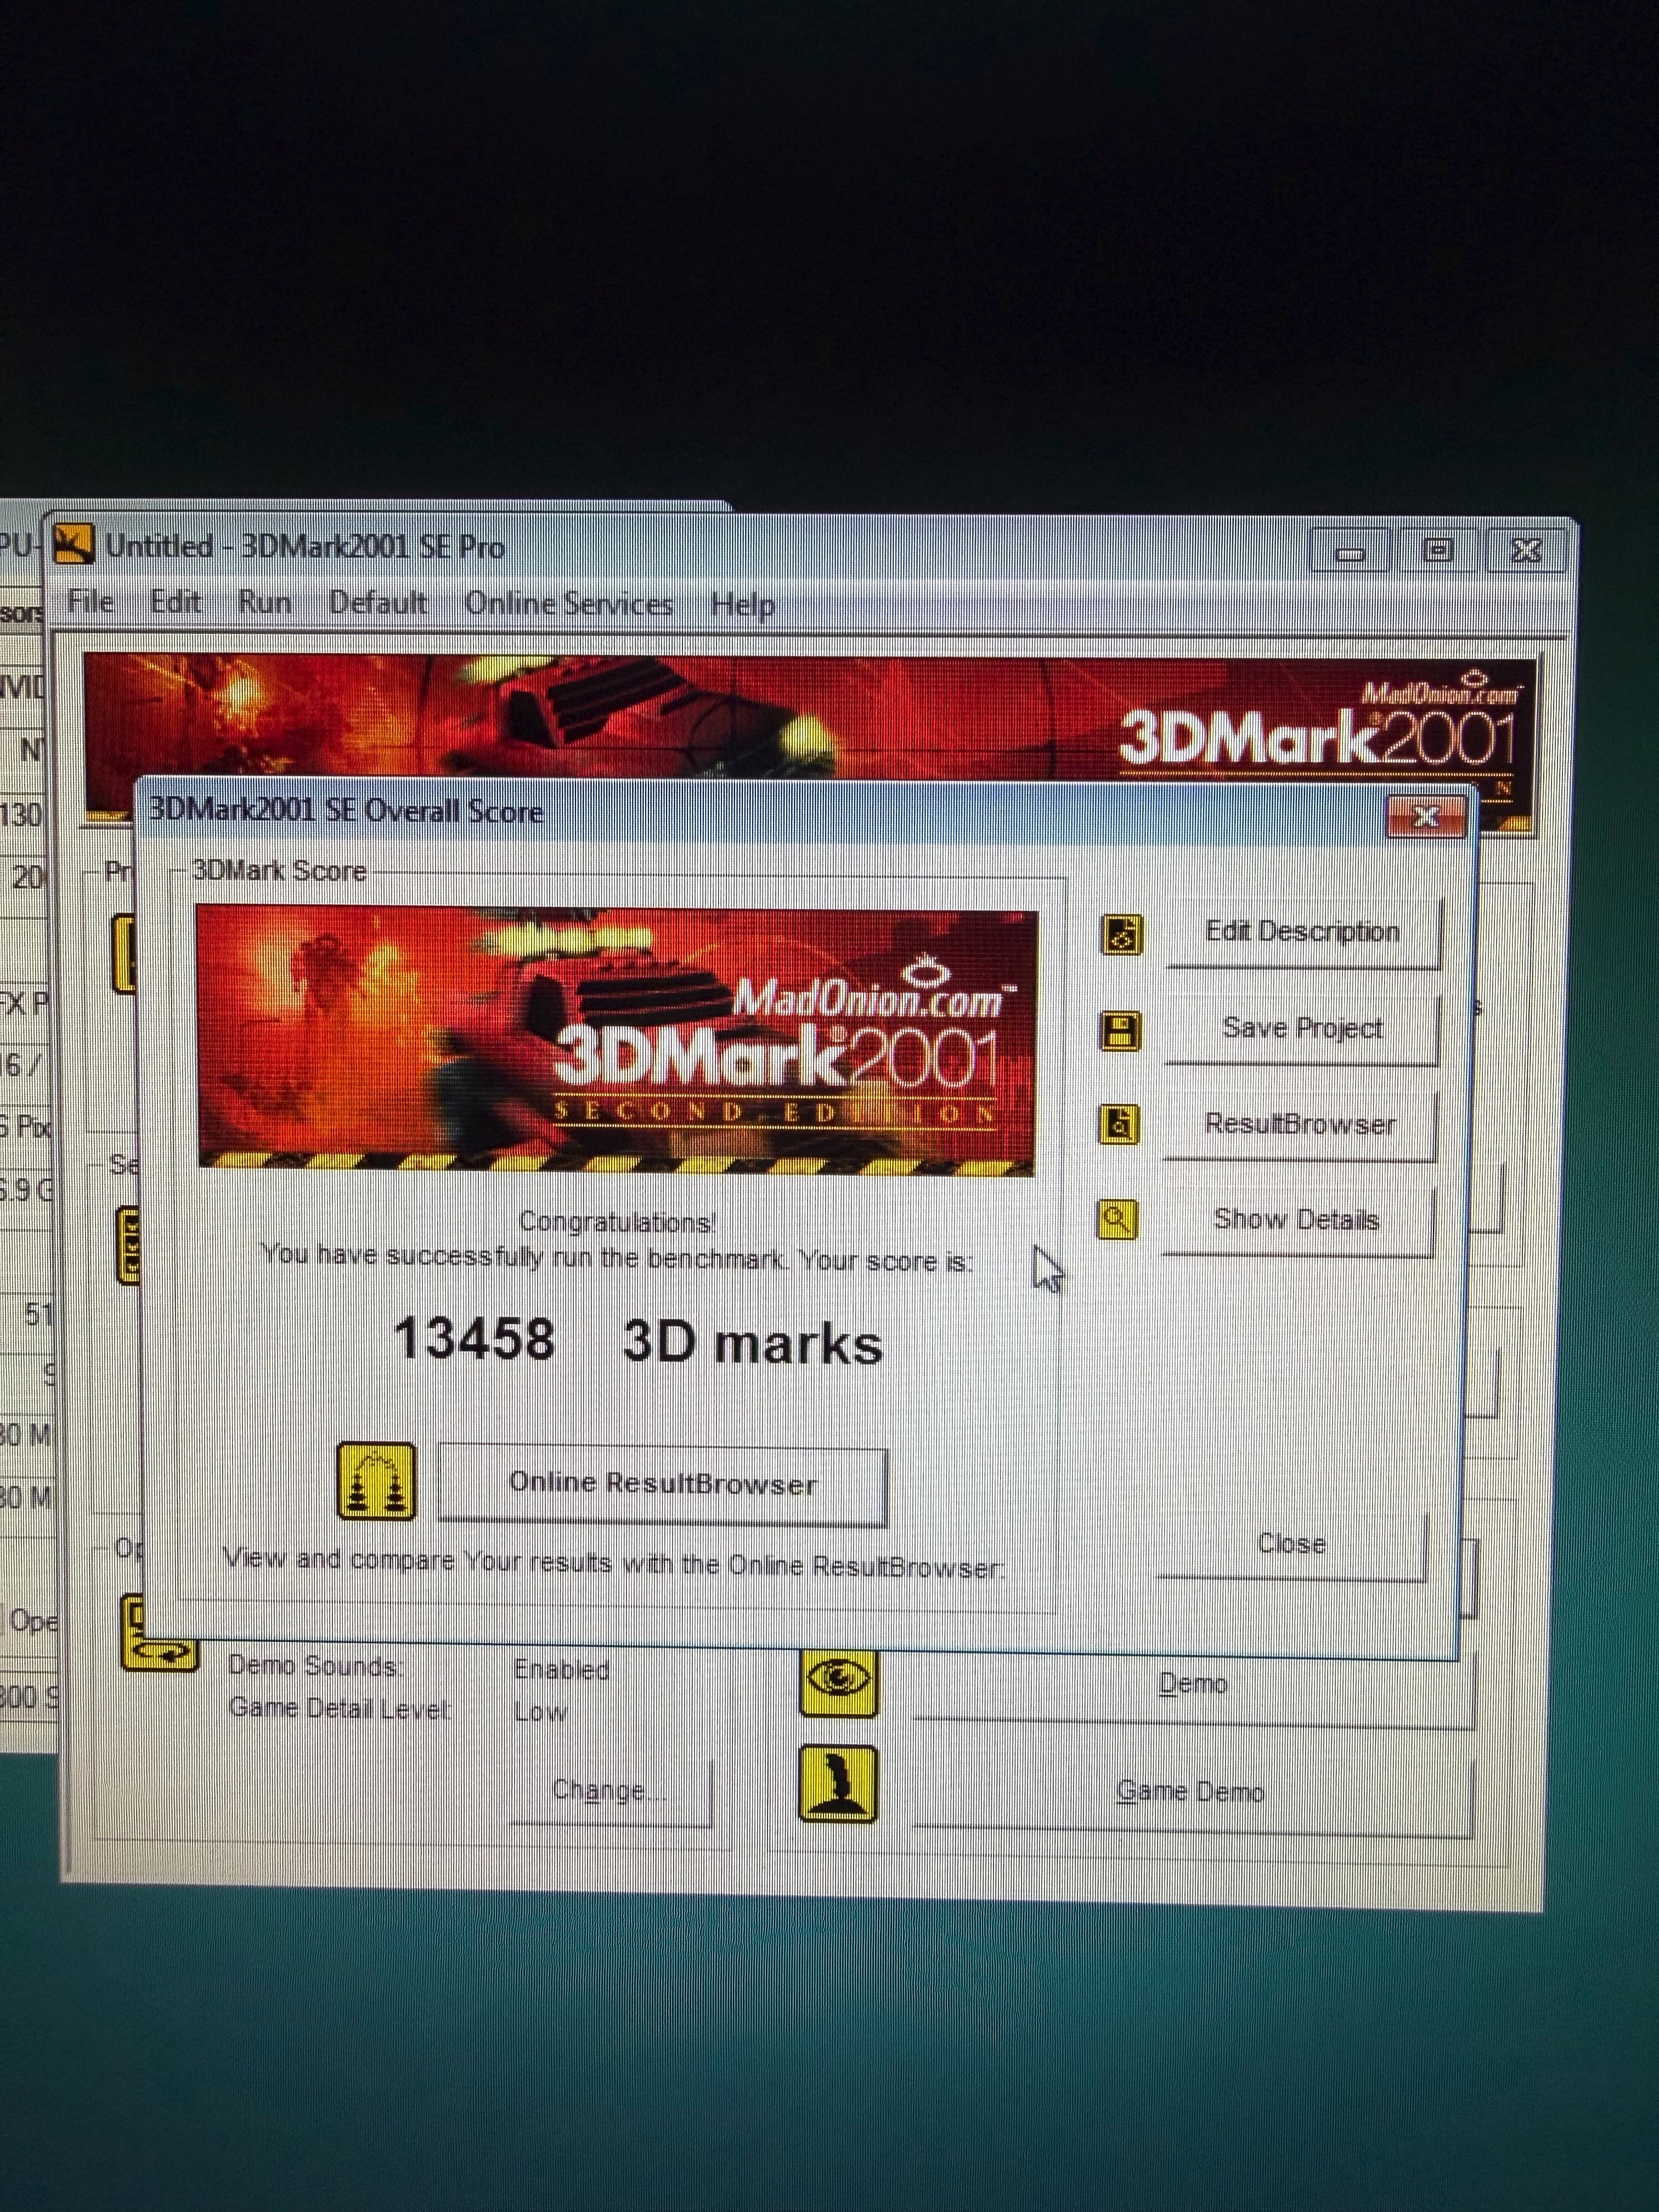Open the Help menu
Screen dimensions: 1659x2212
743,605
